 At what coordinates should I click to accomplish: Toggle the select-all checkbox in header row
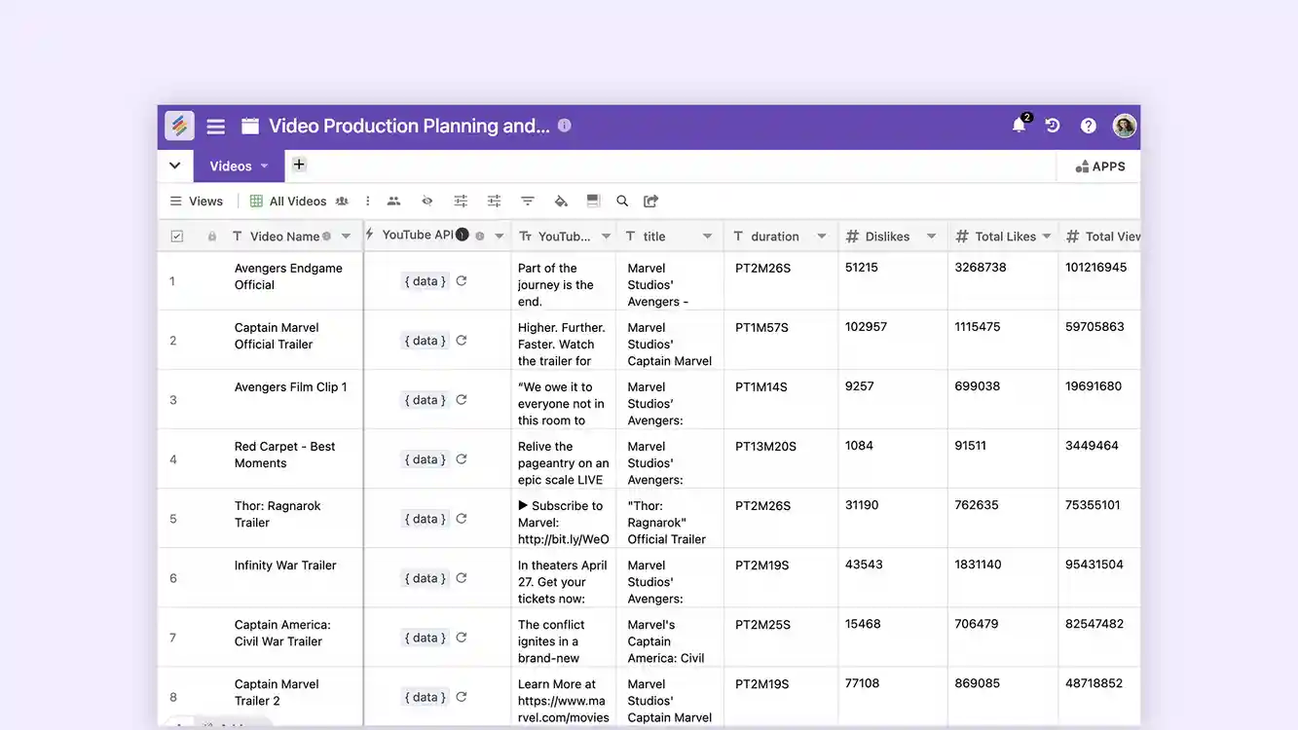pos(176,236)
